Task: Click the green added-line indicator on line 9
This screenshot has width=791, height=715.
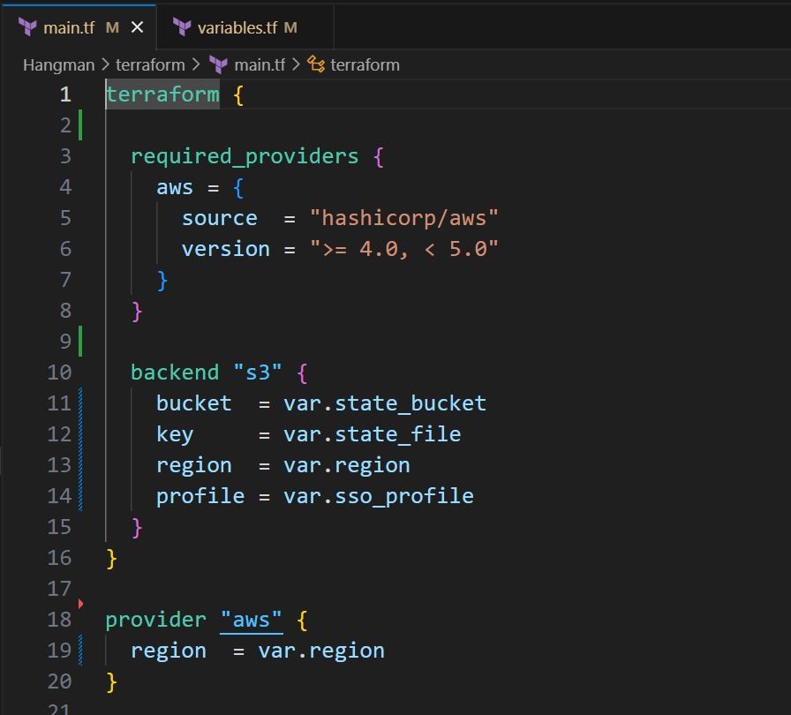Action: [80, 342]
